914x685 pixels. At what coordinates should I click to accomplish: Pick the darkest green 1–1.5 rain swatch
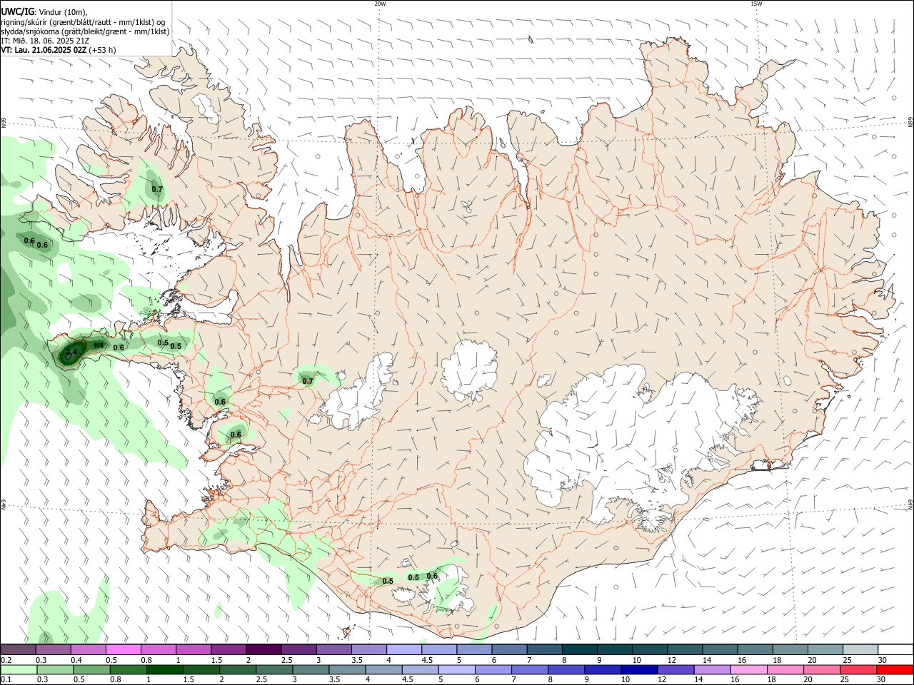tap(164, 670)
